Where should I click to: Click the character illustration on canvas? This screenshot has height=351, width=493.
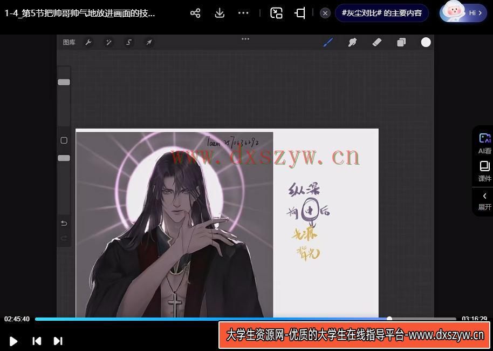175,225
